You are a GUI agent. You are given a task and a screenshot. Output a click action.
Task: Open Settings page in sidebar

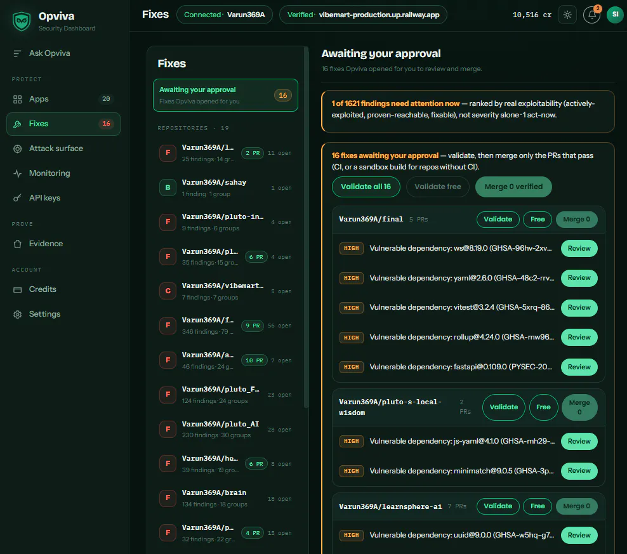[x=63, y=314]
